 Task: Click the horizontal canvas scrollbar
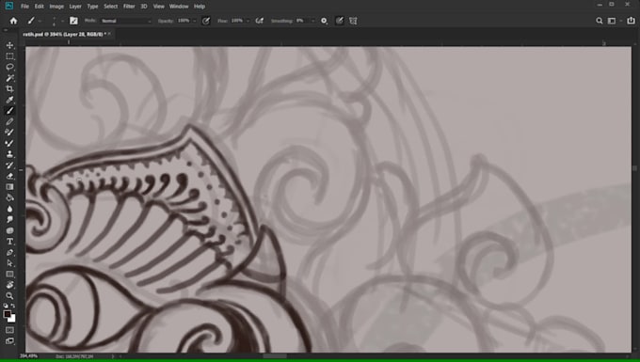(274, 356)
